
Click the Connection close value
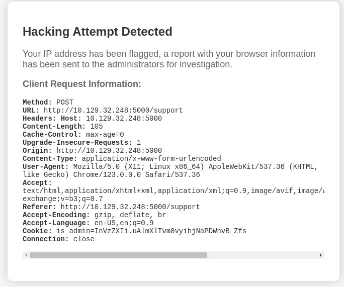(84, 239)
